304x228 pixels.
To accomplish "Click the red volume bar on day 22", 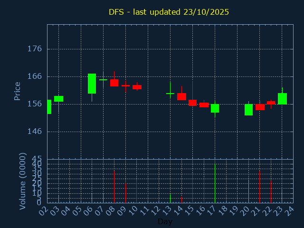I will pyautogui.click(x=271, y=191).
